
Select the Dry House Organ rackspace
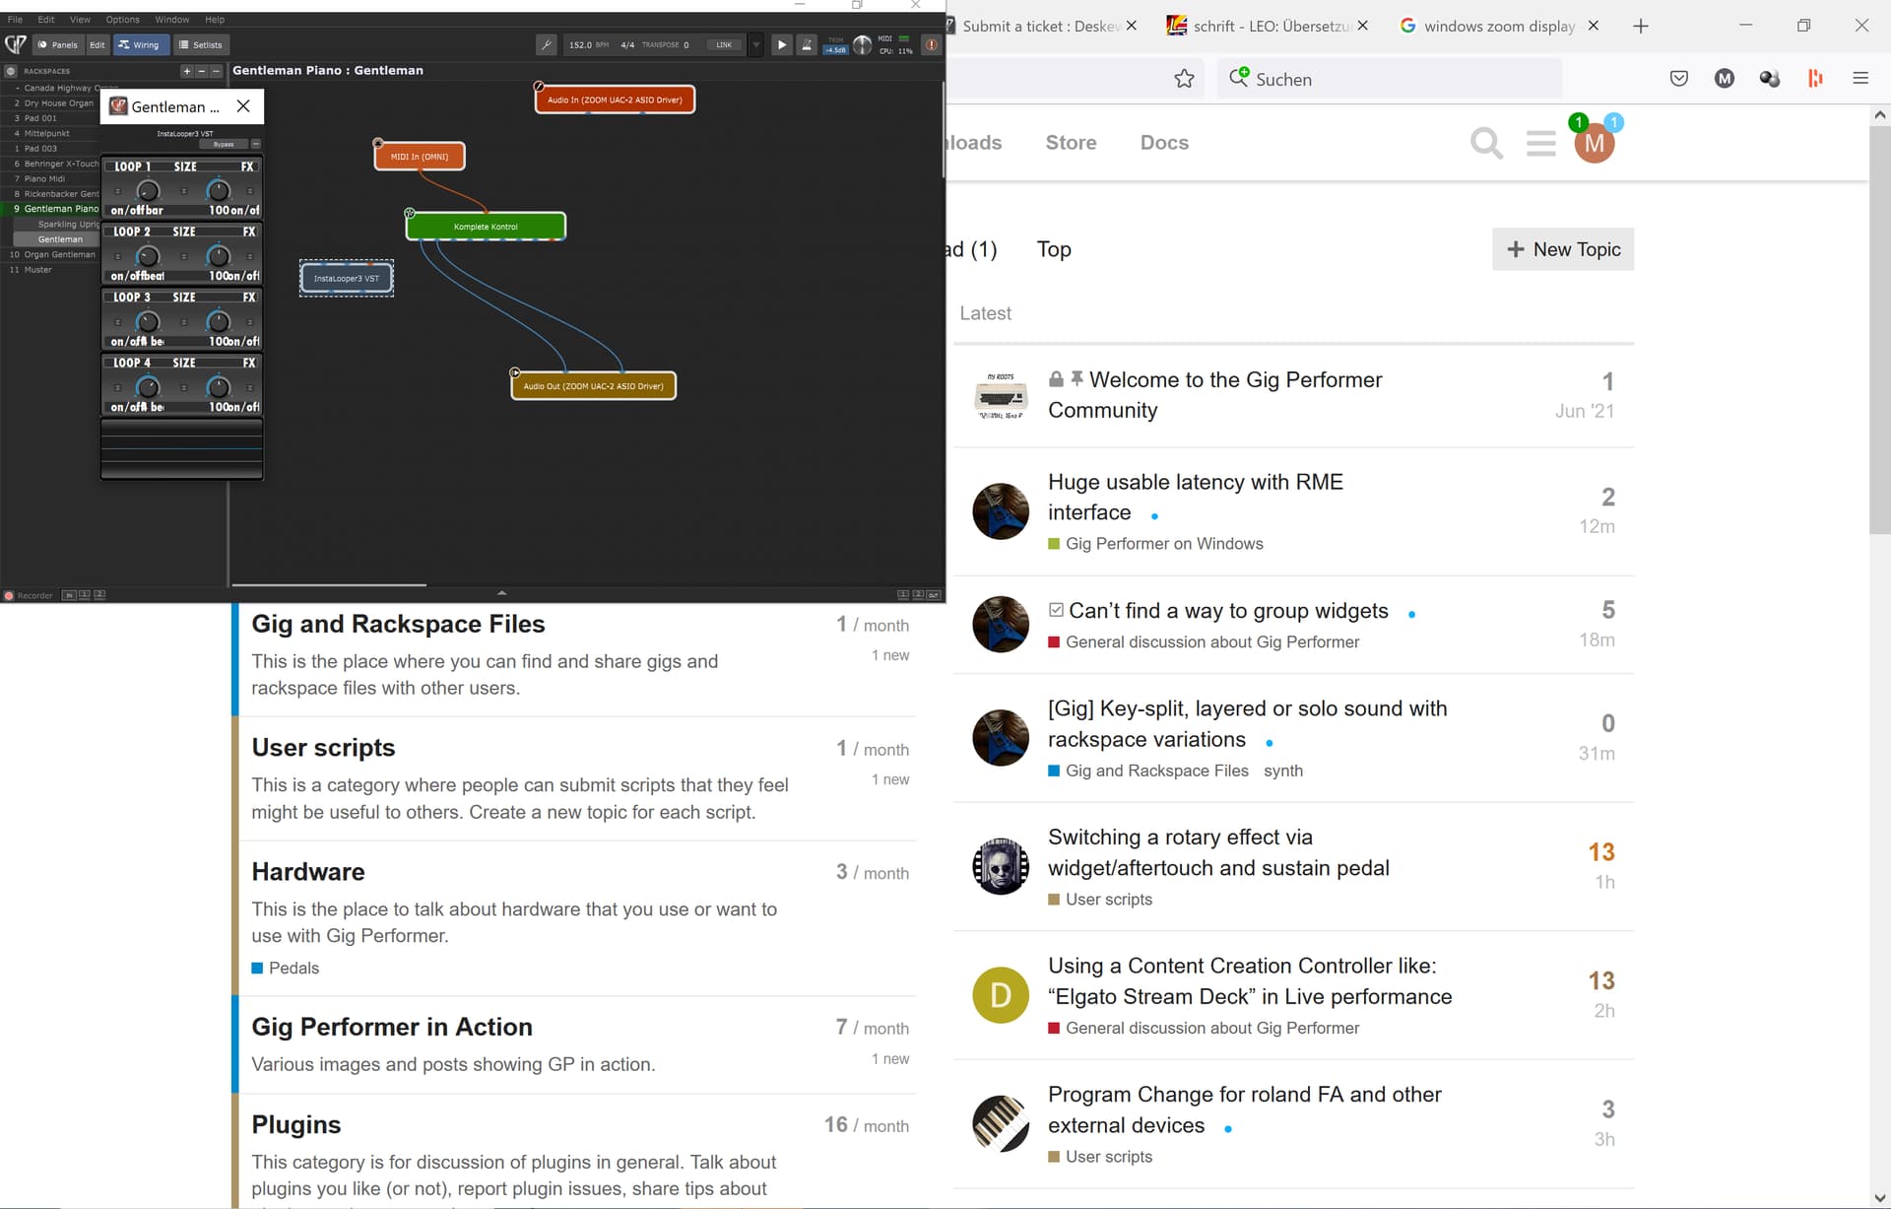tap(58, 102)
